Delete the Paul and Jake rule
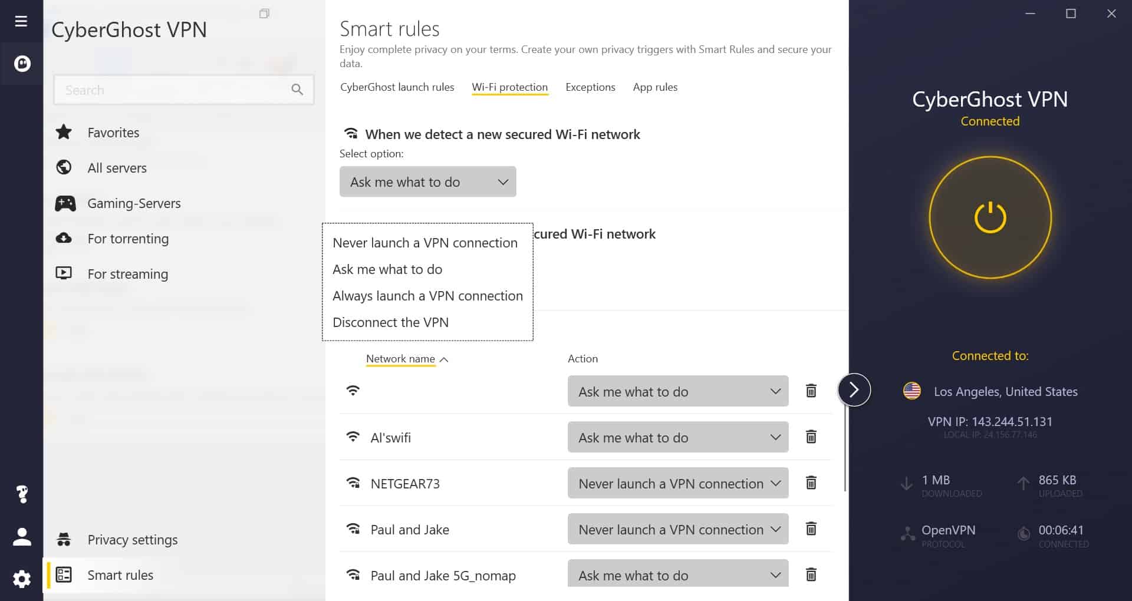The height and width of the screenshot is (601, 1132). point(811,529)
